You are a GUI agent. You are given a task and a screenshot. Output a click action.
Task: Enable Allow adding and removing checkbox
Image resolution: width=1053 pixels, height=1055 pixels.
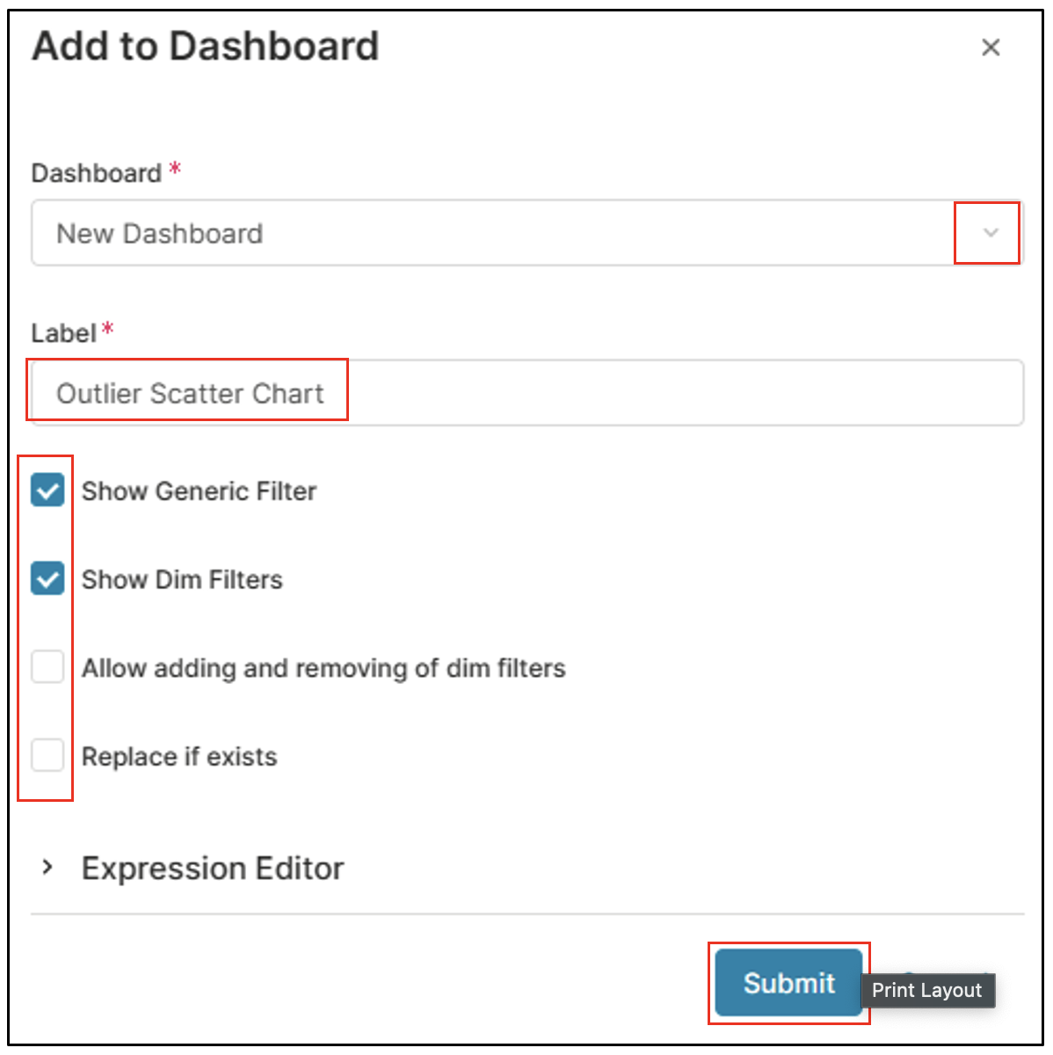[47, 667]
